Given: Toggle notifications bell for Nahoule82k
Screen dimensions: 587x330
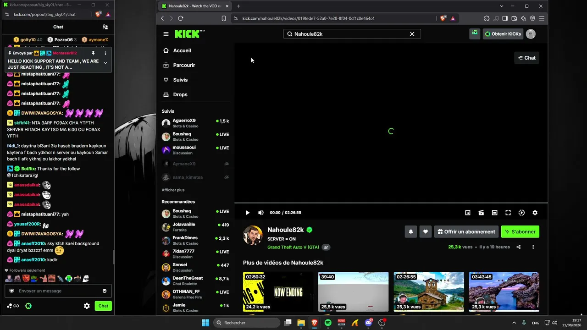Looking at the screenshot, I should click(x=410, y=232).
